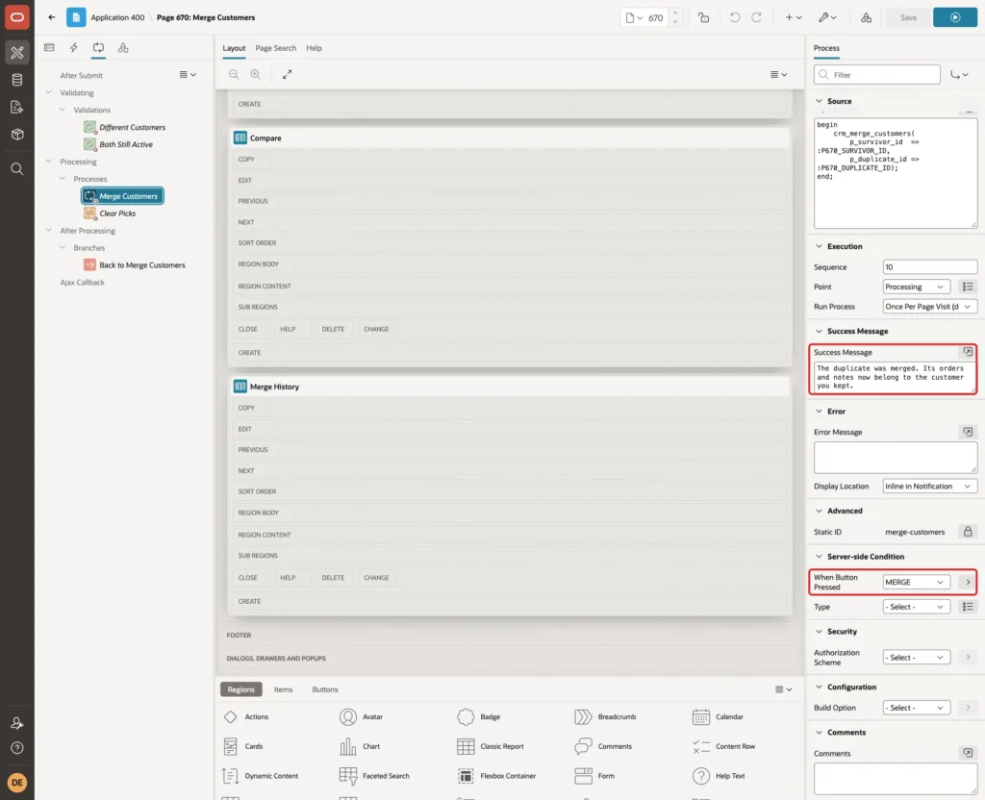
Task: Collapse the Execution section
Action: point(819,246)
